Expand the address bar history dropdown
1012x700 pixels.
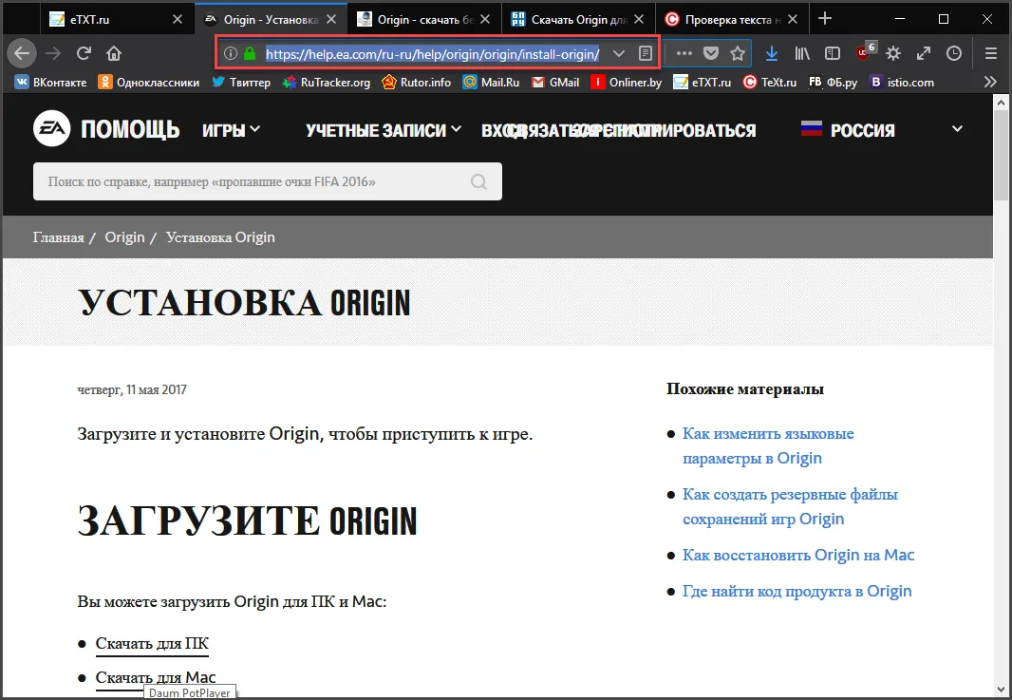(619, 53)
